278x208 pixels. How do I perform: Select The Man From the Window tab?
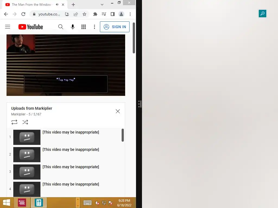pyautogui.click(x=31, y=5)
